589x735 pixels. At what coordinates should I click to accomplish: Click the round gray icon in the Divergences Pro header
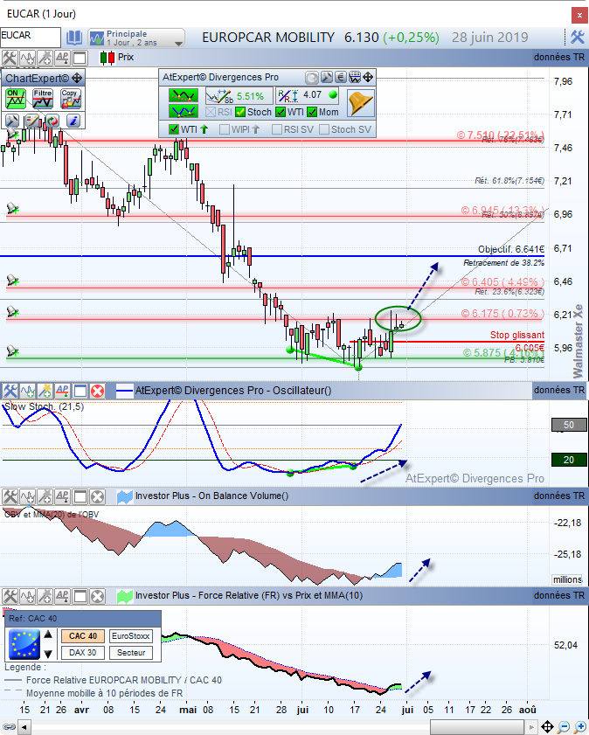(312, 77)
